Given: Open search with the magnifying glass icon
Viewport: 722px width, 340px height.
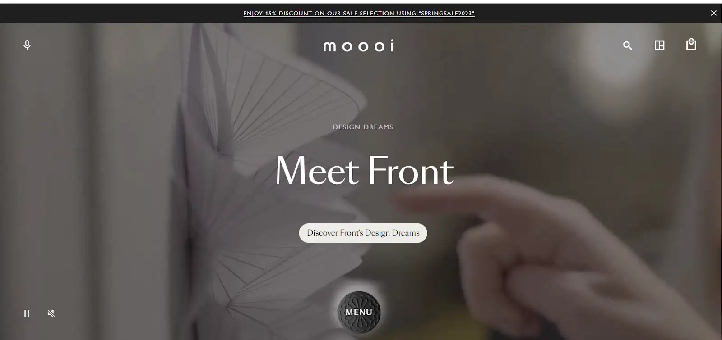Looking at the screenshot, I should pyautogui.click(x=627, y=45).
